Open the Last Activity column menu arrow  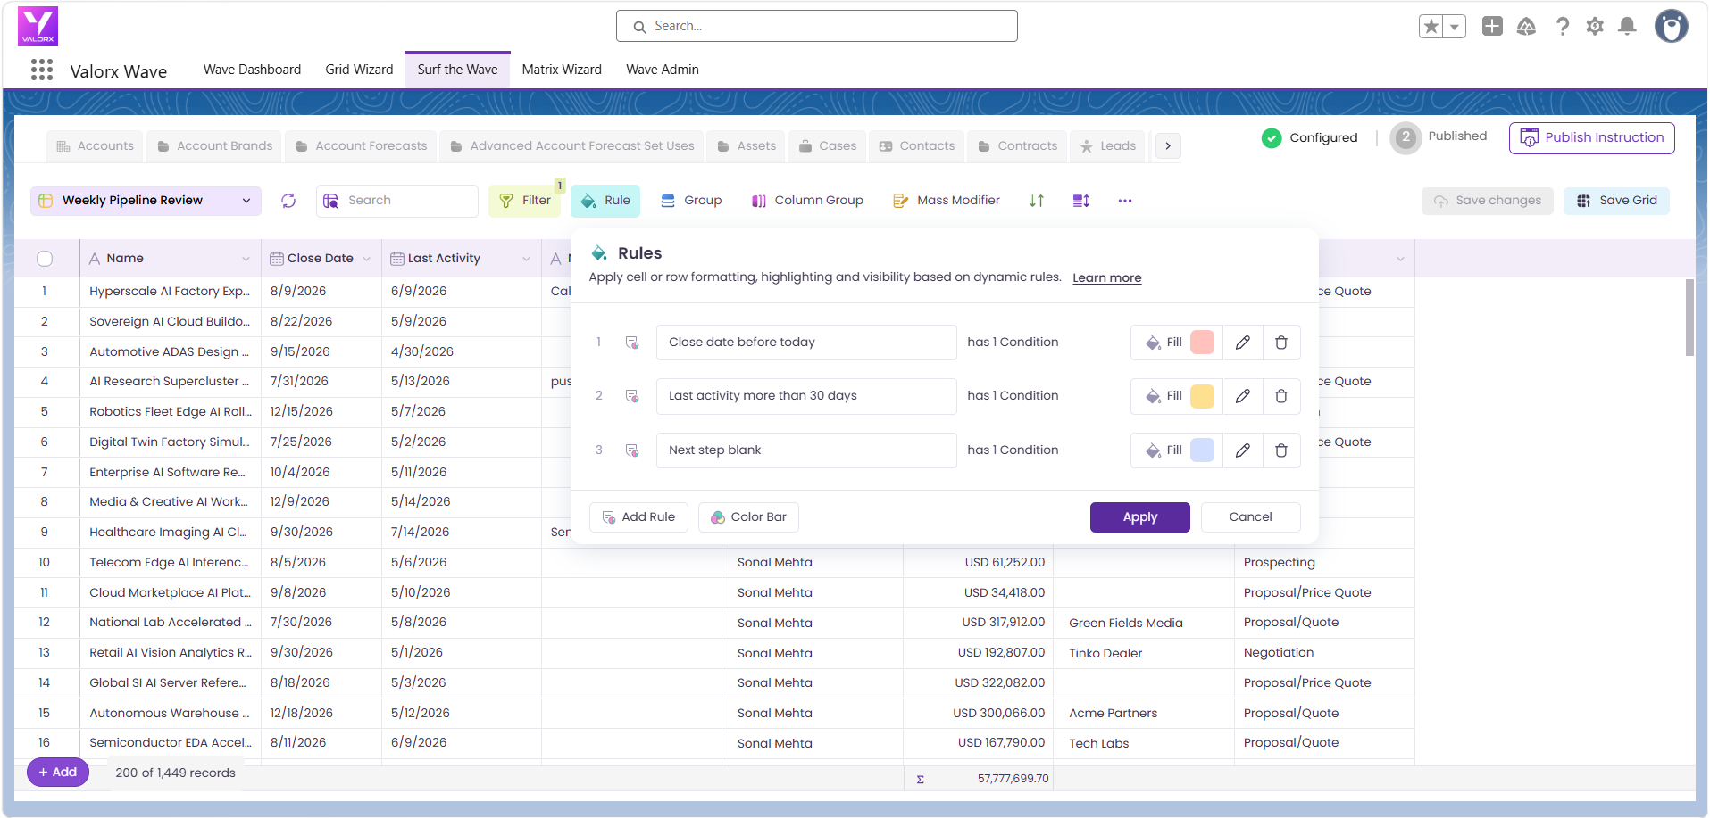(526, 259)
